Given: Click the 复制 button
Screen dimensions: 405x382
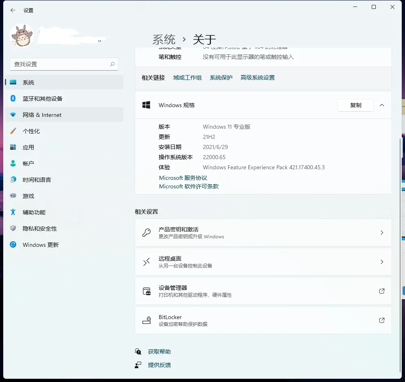Looking at the screenshot, I should coord(355,105).
